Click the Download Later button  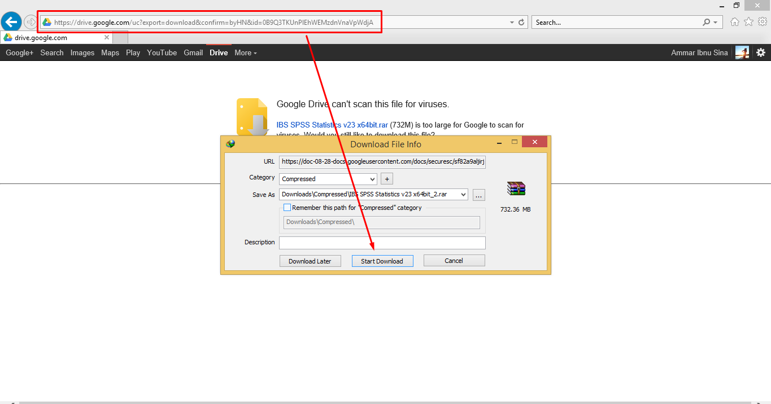(310, 261)
